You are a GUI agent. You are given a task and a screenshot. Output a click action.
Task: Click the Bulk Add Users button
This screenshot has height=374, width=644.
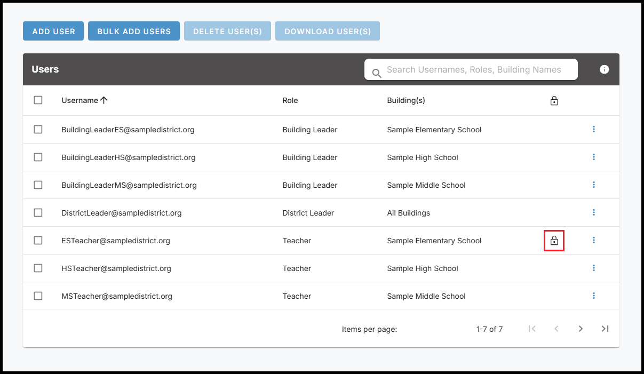coord(134,31)
